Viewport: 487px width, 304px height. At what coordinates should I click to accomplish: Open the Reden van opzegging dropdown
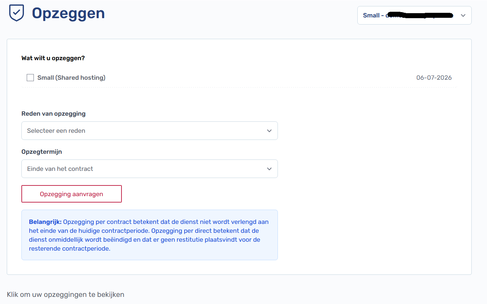pyautogui.click(x=150, y=131)
